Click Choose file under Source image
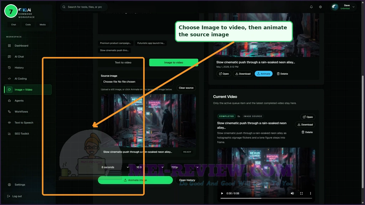 pos(110,82)
